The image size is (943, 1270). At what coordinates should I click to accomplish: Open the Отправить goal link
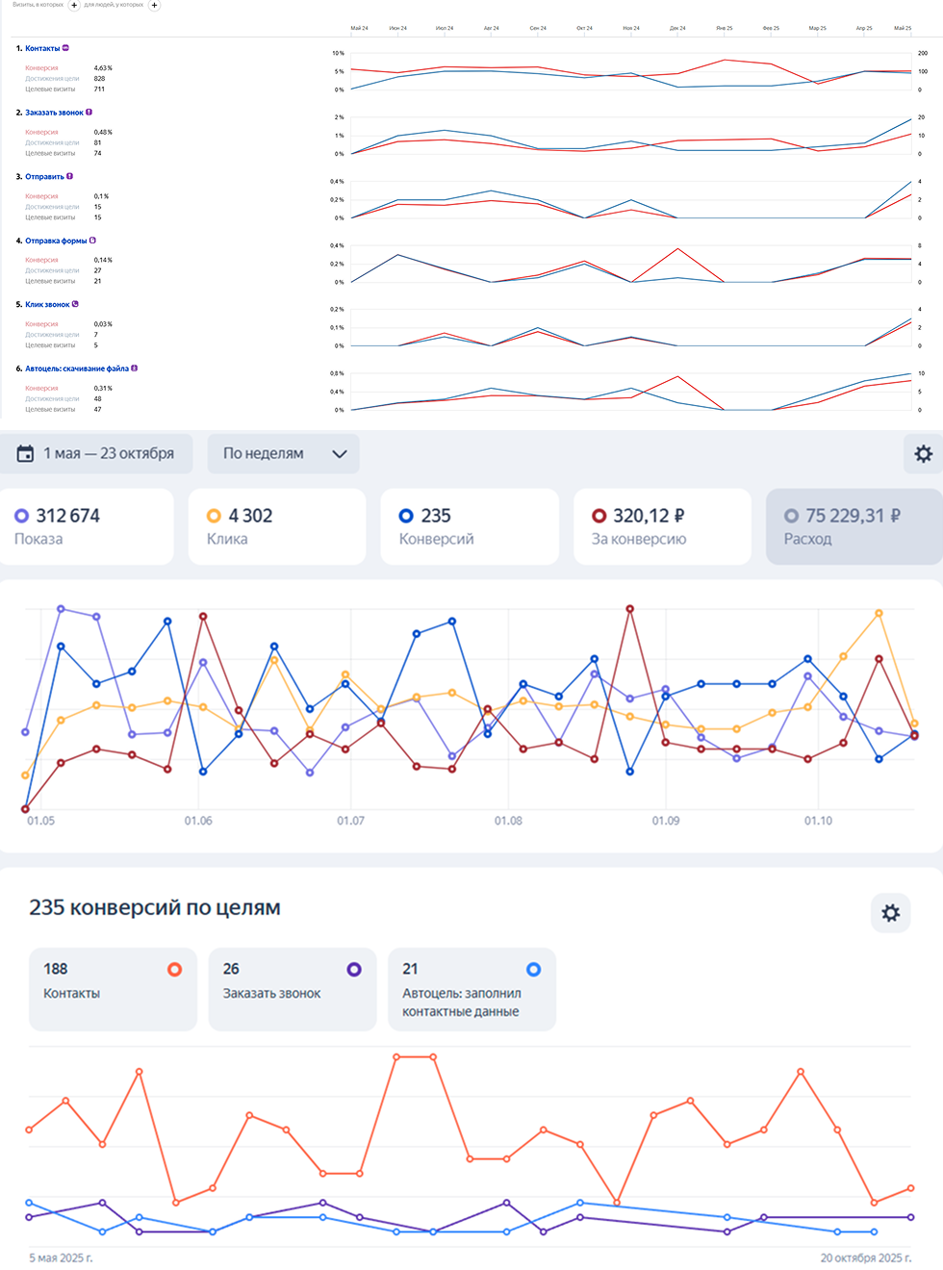(x=44, y=177)
